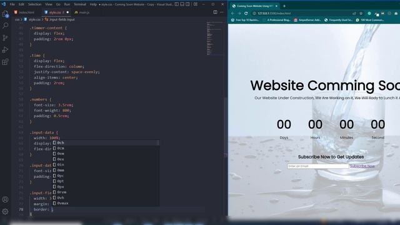400x225 pixels.
Task: Open the Manage gear icon
Action: tap(6, 211)
